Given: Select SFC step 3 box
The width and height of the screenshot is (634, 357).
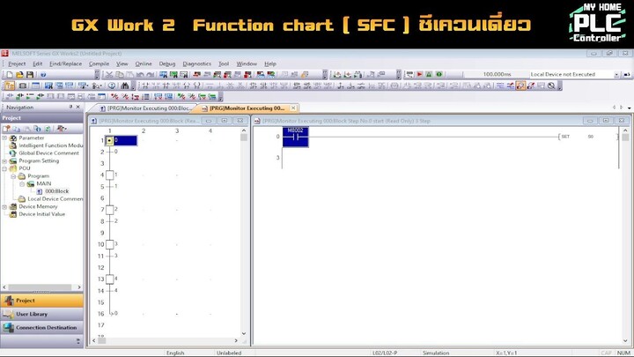Looking at the screenshot, I should (109, 244).
